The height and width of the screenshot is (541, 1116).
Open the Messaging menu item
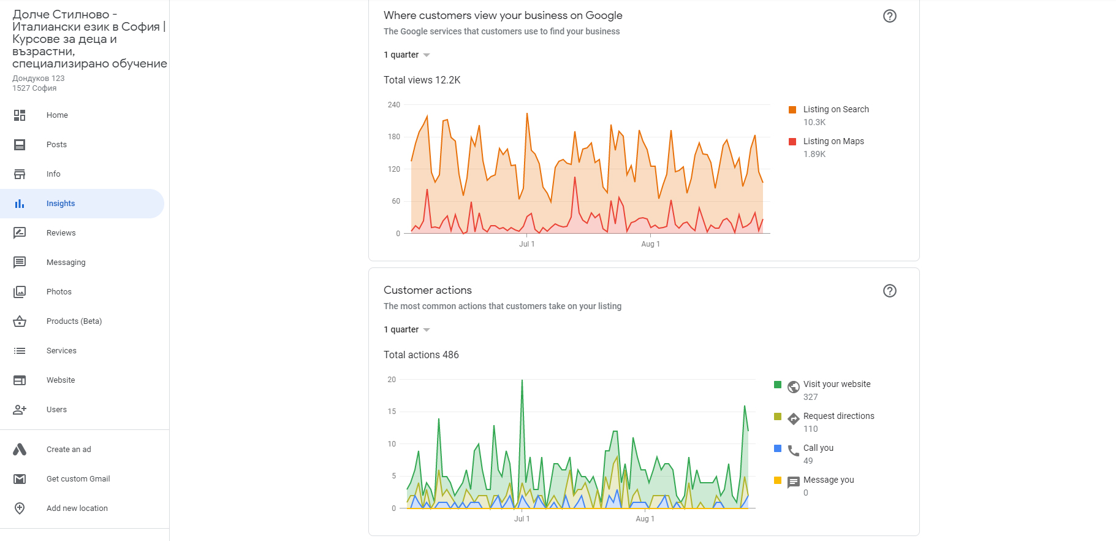(x=66, y=263)
